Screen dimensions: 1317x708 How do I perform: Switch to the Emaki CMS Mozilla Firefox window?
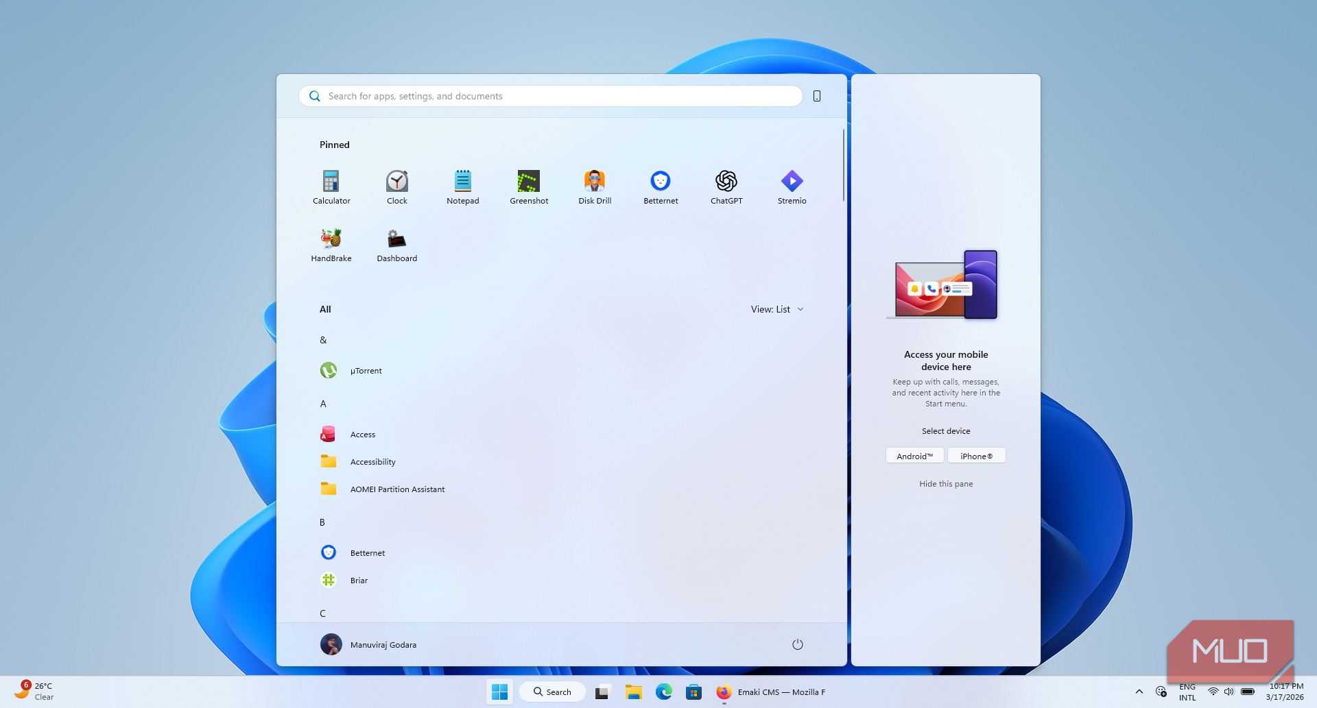coord(770,692)
